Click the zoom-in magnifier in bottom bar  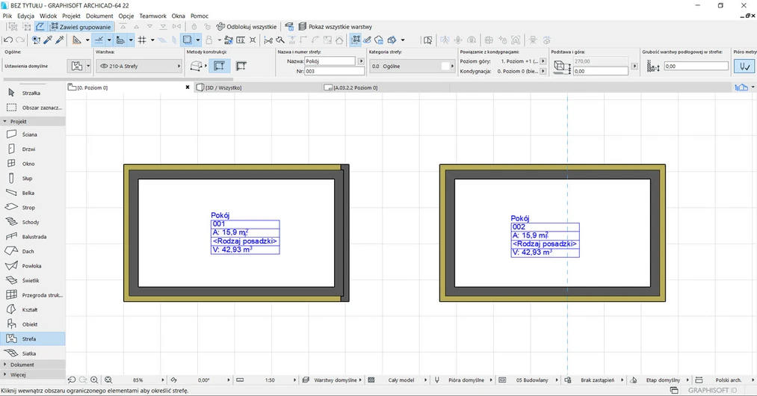tap(94, 380)
